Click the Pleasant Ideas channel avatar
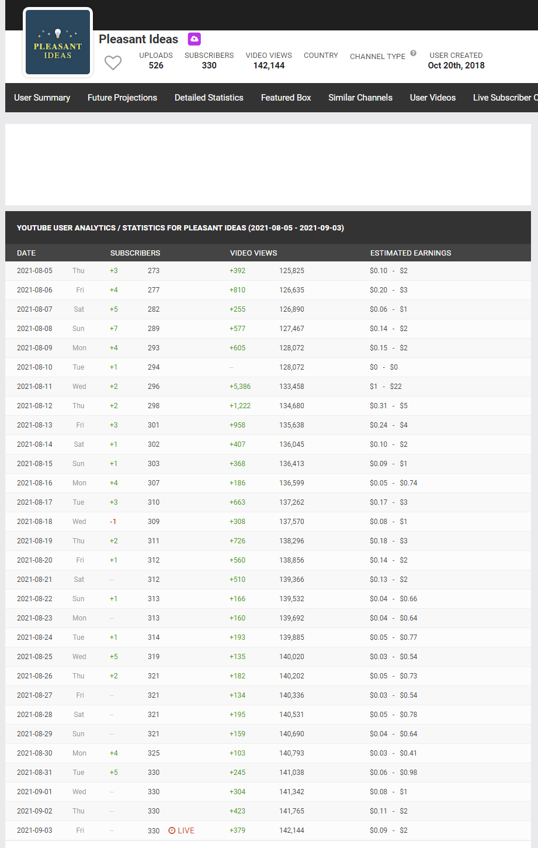Screen dimensions: 538x848 pyautogui.click(x=58, y=42)
